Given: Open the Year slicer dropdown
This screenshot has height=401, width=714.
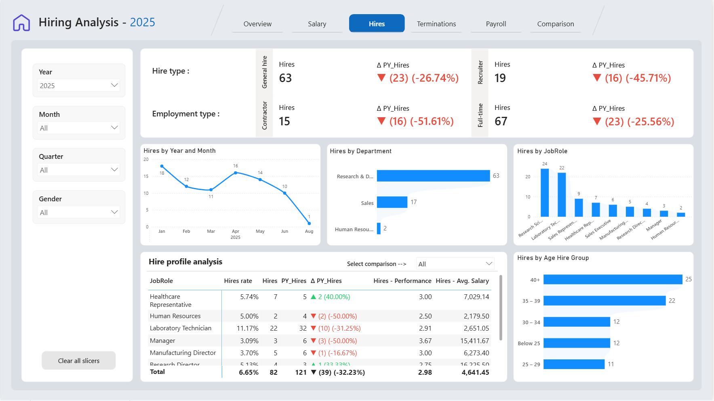Looking at the screenshot, I should 79,85.
